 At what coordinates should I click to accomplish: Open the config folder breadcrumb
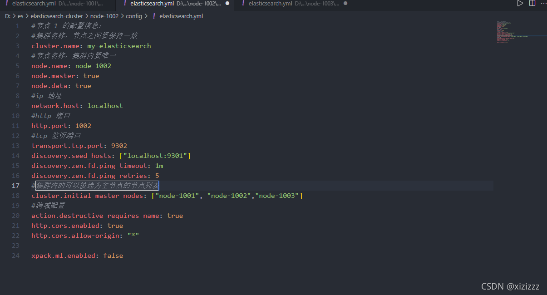click(134, 16)
